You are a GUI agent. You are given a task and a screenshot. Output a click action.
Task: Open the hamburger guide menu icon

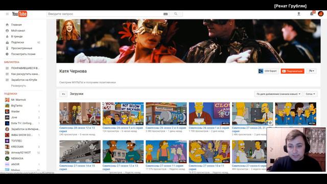tap(7, 14)
